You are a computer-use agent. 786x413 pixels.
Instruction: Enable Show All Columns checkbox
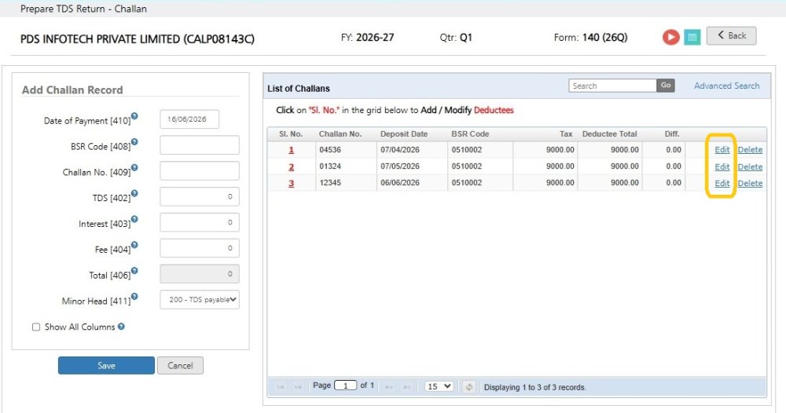click(x=36, y=327)
